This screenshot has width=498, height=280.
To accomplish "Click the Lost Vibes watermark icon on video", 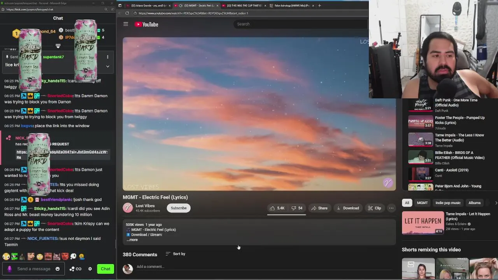I will tap(388, 183).
